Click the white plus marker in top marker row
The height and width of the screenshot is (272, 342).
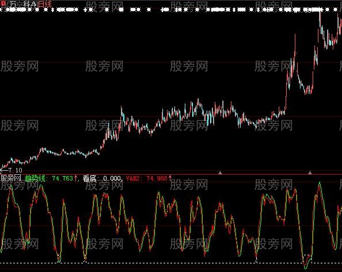85,10
